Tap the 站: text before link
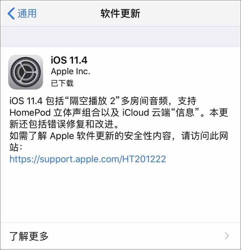 pos(15,147)
